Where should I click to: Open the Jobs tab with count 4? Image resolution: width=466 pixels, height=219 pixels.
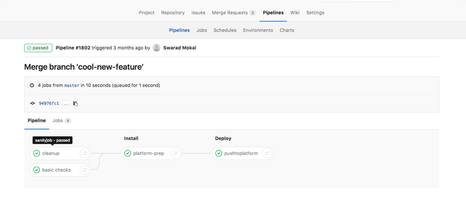pos(62,121)
